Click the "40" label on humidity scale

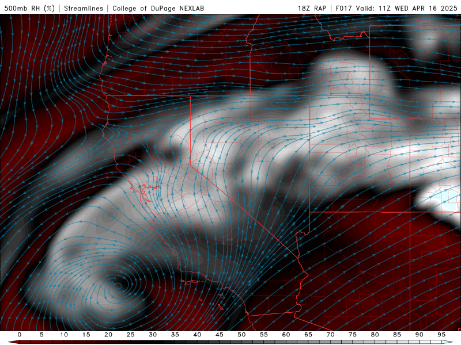pyautogui.click(x=197, y=335)
